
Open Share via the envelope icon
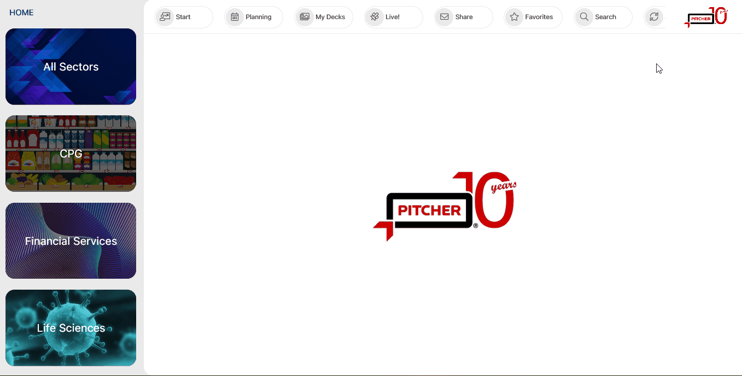444,17
